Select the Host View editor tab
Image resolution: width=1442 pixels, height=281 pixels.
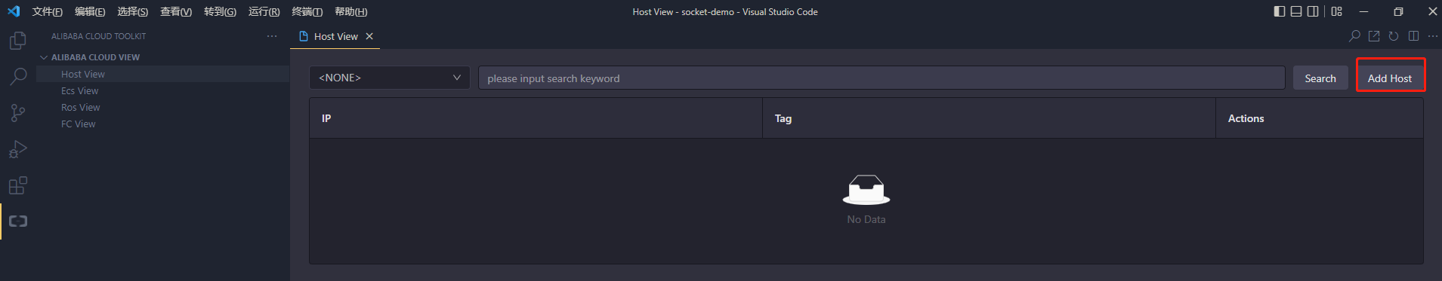(x=335, y=36)
